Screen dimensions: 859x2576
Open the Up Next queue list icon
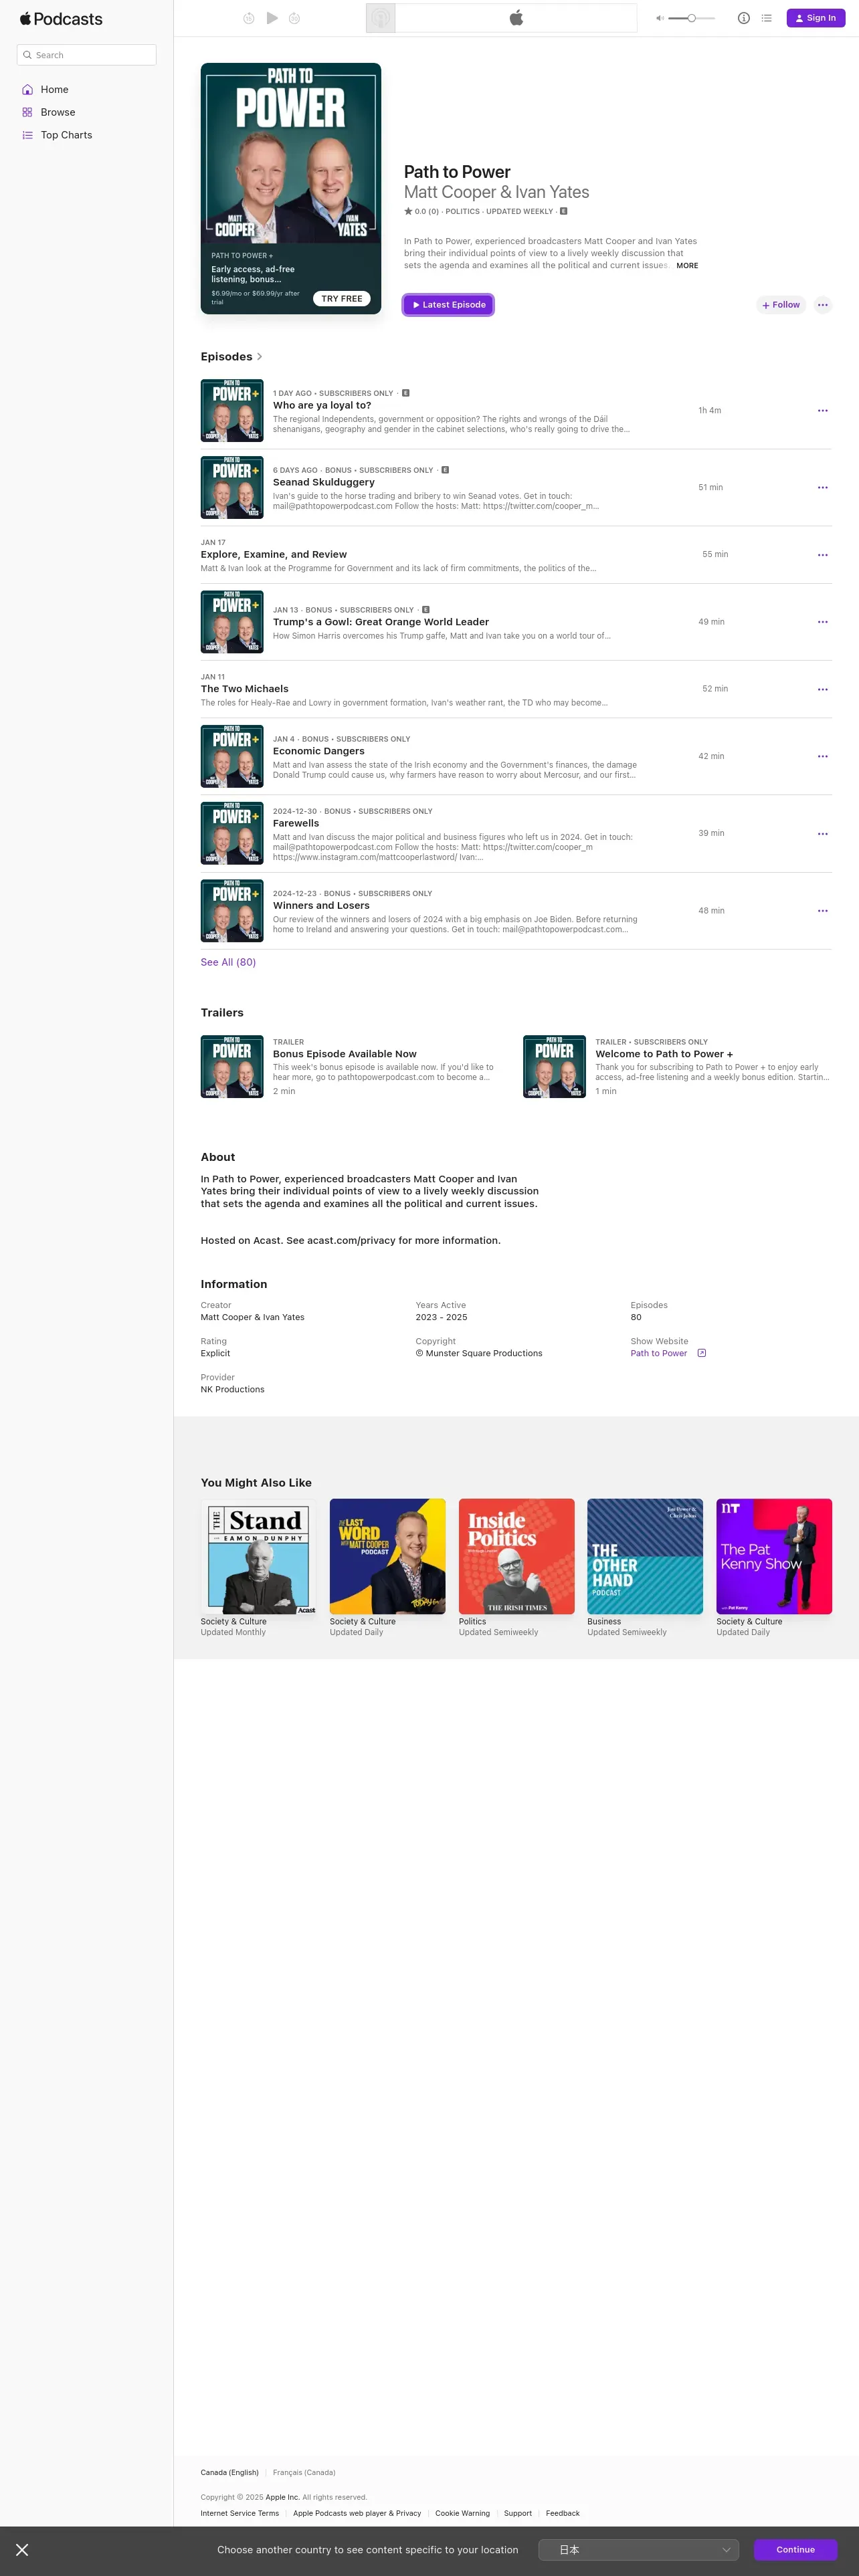[767, 18]
